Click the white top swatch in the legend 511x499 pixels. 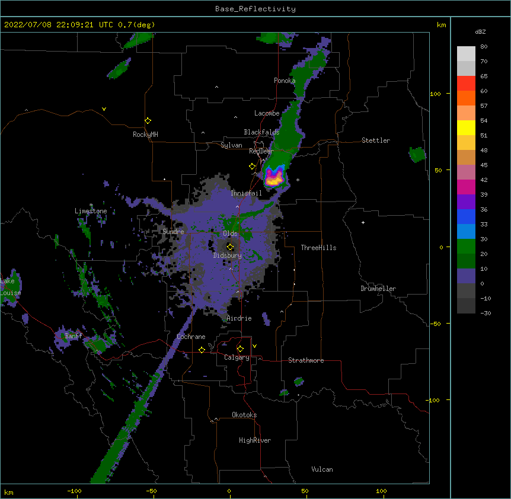click(x=466, y=54)
